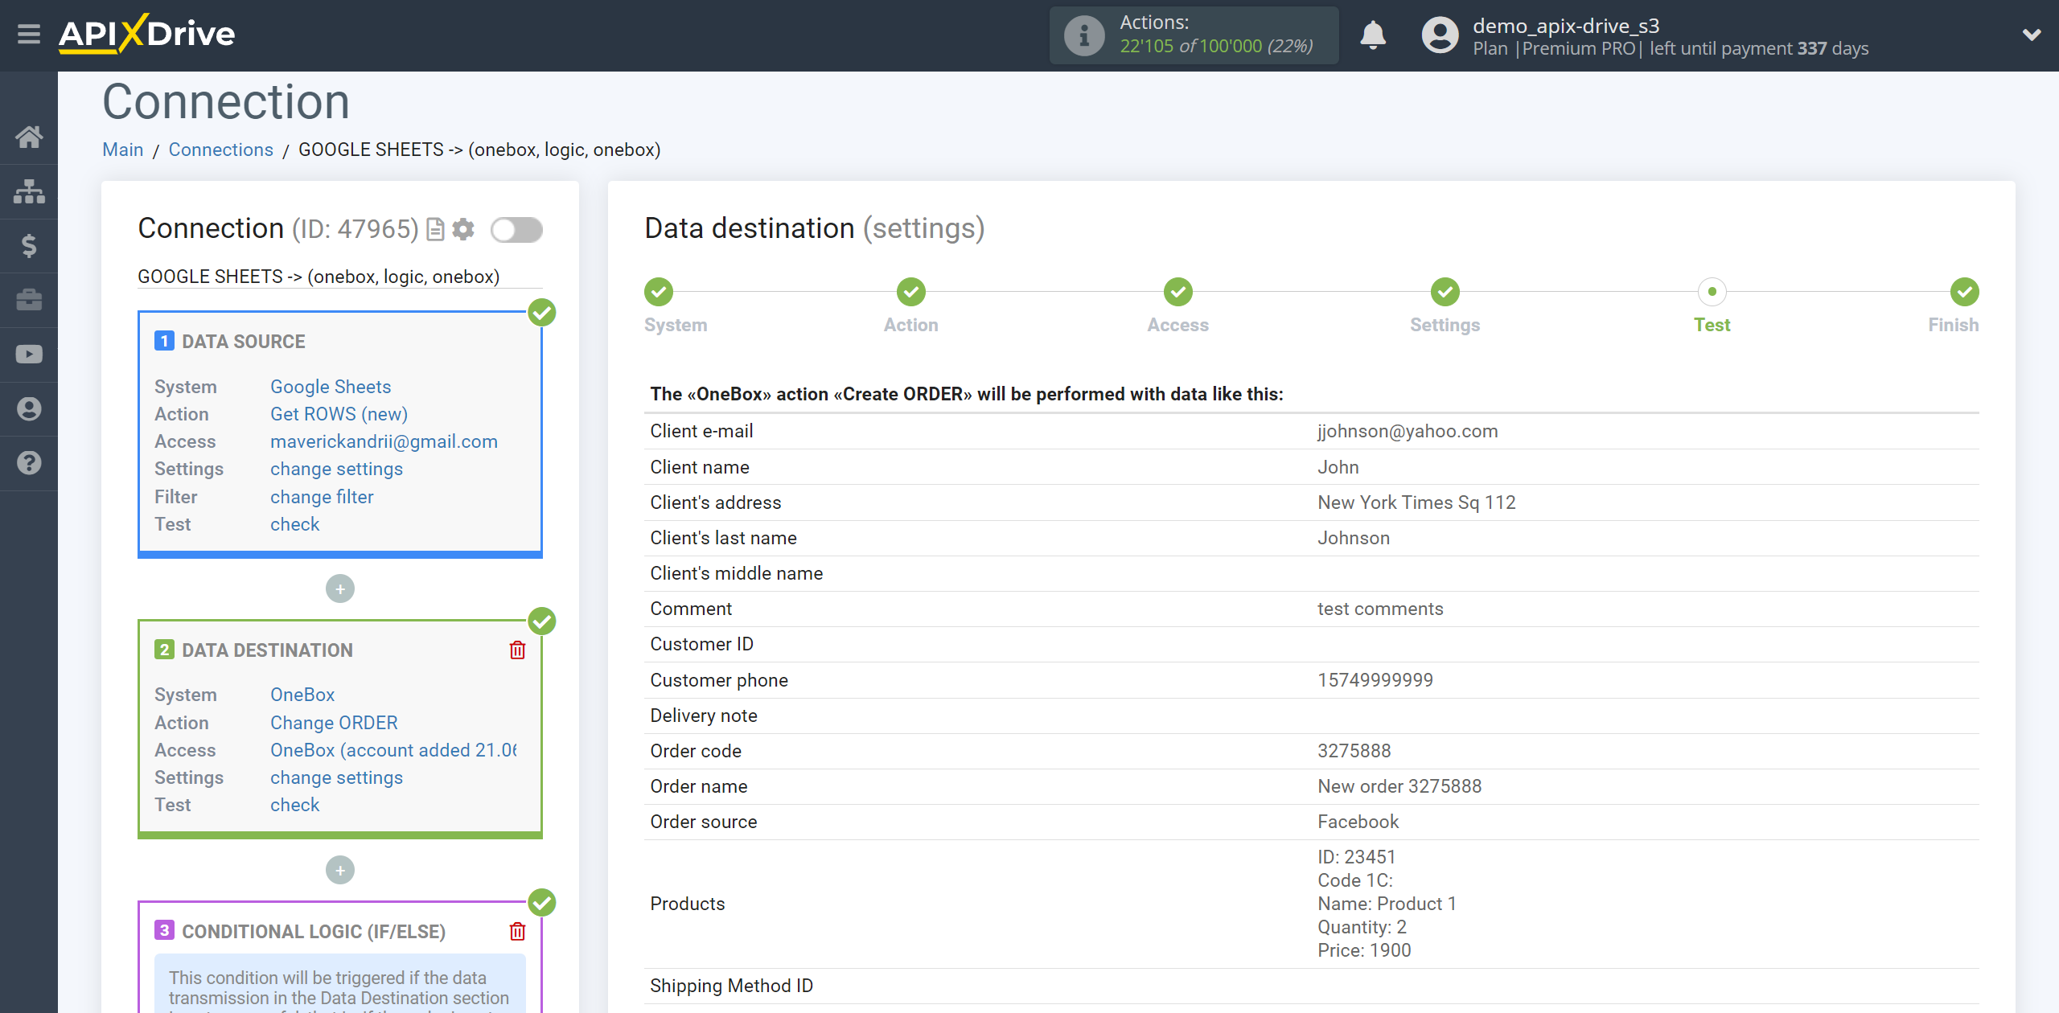Go to Home in sidebar
Viewport: 2059px width, 1013px height.
coord(29,137)
